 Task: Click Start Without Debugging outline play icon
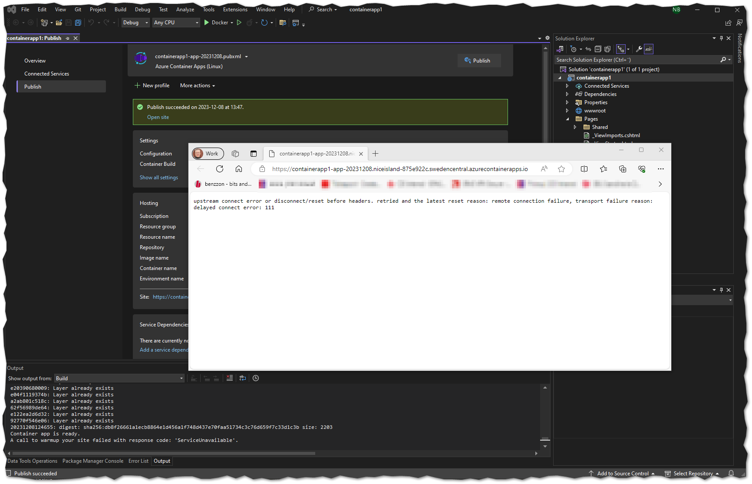click(x=239, y=23)
